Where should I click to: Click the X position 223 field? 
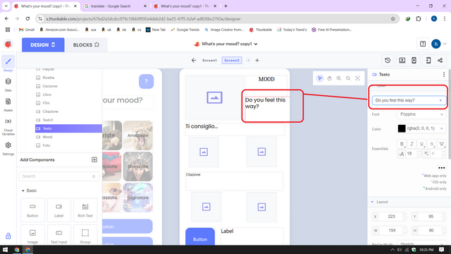[x=391, y=217]
